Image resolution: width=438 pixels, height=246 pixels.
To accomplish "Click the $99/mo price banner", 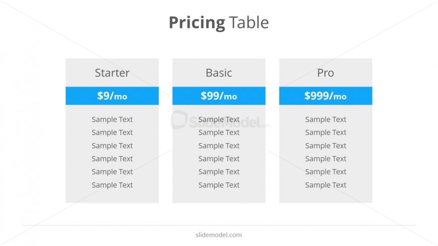I will 218,96.
